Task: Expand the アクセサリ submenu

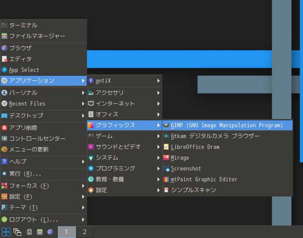Action: tap(125, 93)
